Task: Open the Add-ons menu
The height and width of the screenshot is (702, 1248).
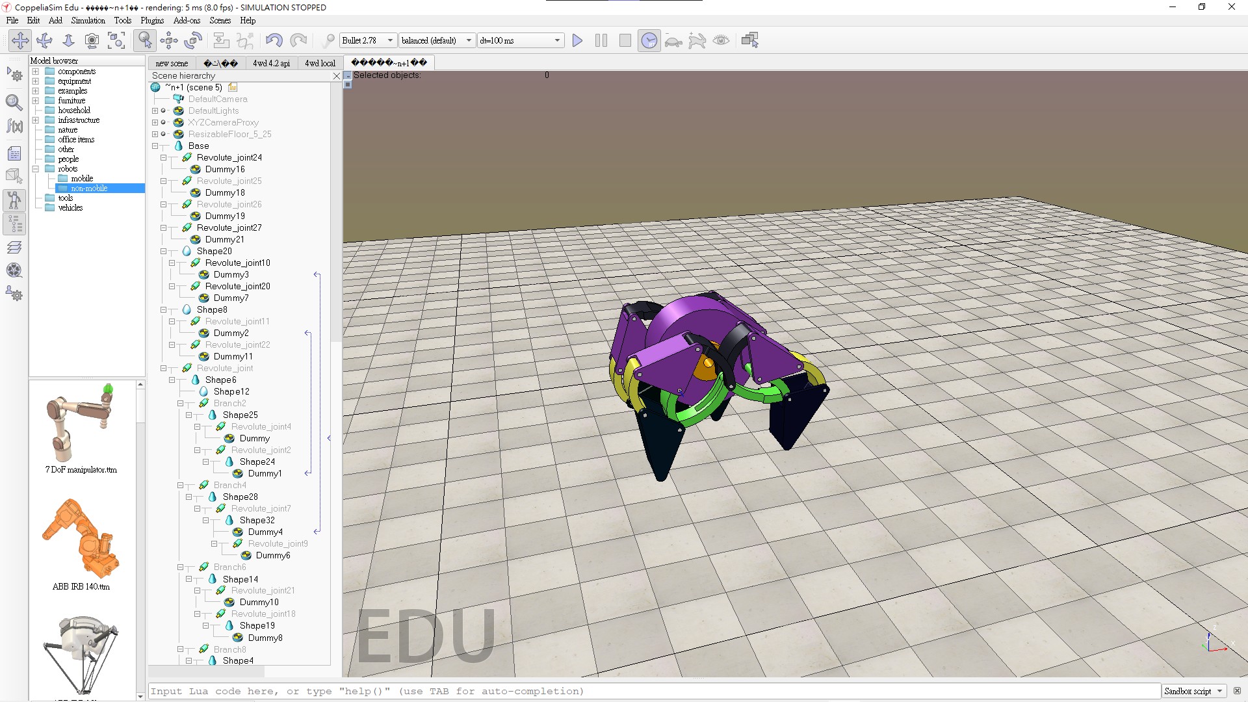Action: click(187, 20)
